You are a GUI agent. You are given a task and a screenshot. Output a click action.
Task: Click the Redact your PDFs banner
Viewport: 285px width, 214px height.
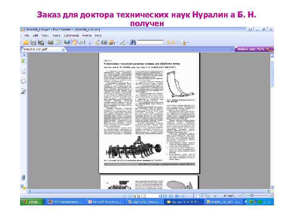[x=254, y=49]
